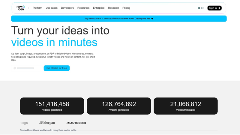This screenshot has width=240, height=135.
Task: Expand the Use cases menu
Action: (x=52, y=8)
